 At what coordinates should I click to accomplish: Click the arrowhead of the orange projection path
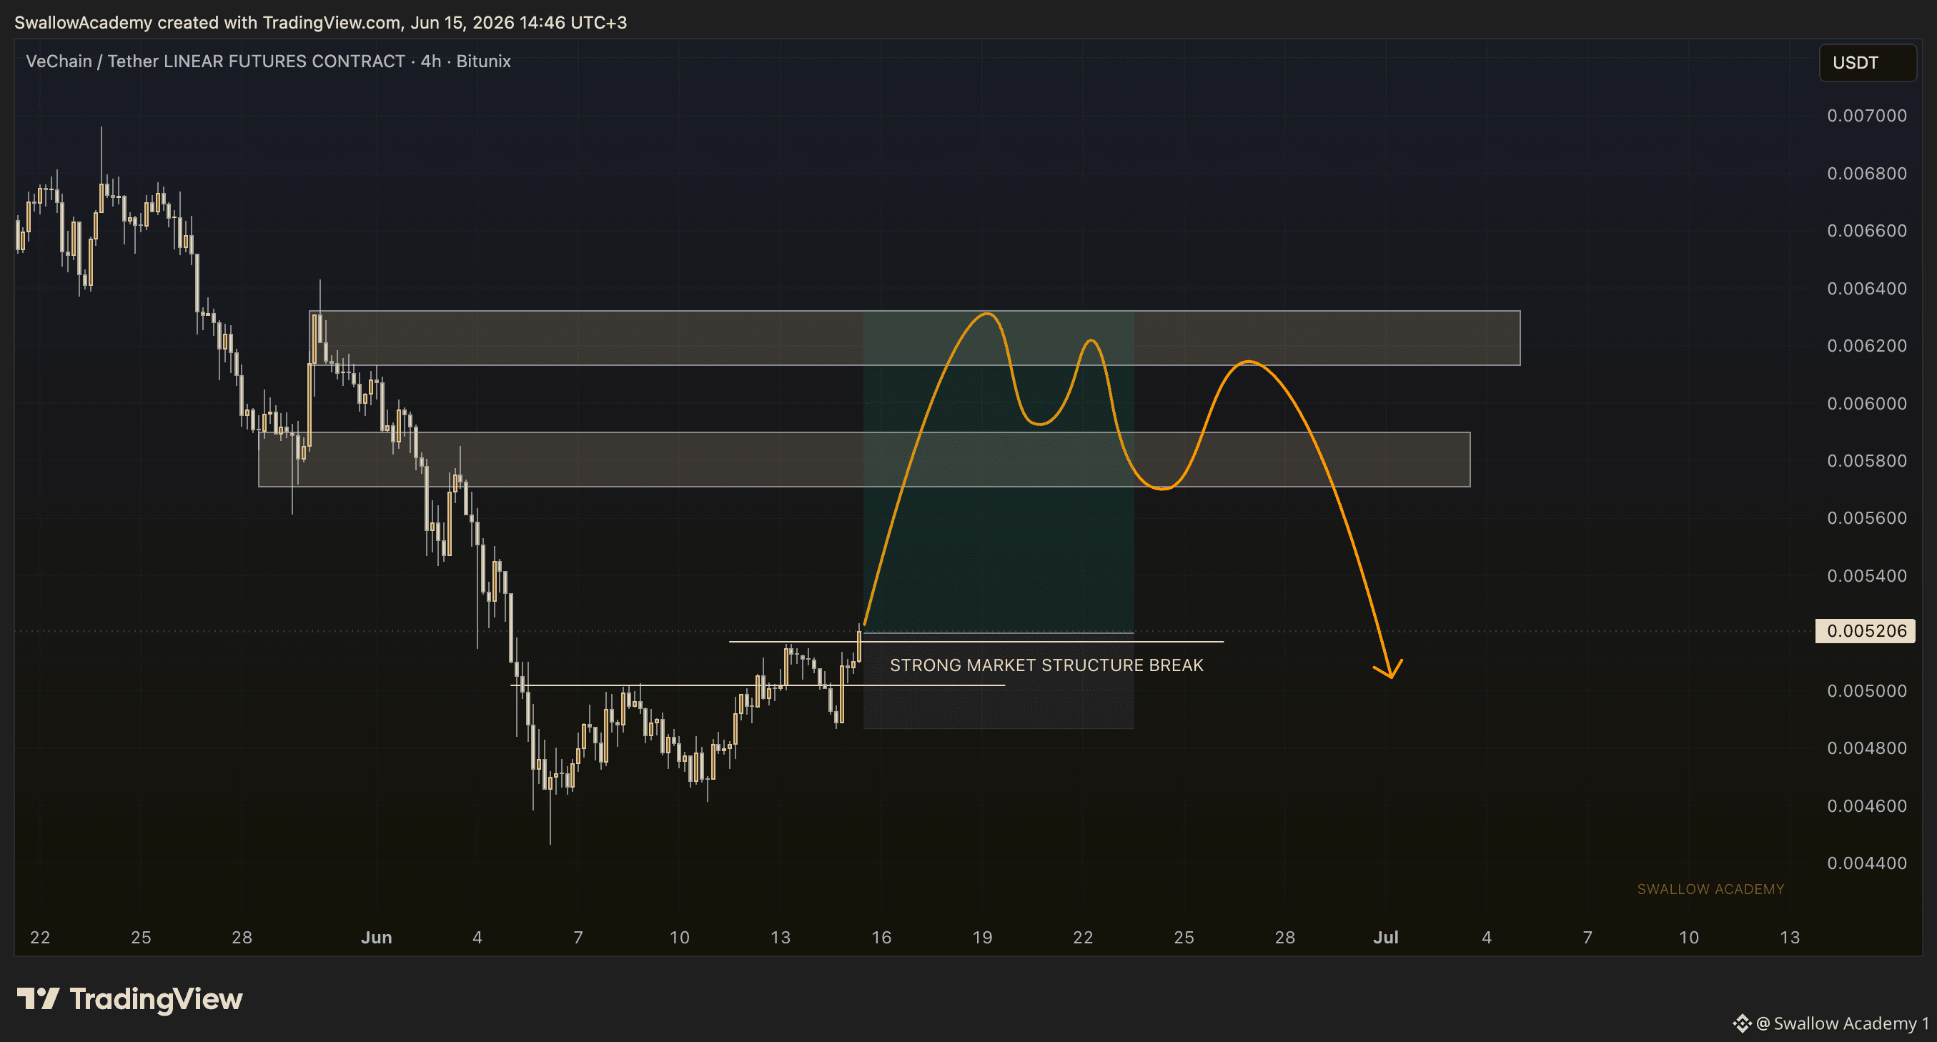coord(1389,668)
